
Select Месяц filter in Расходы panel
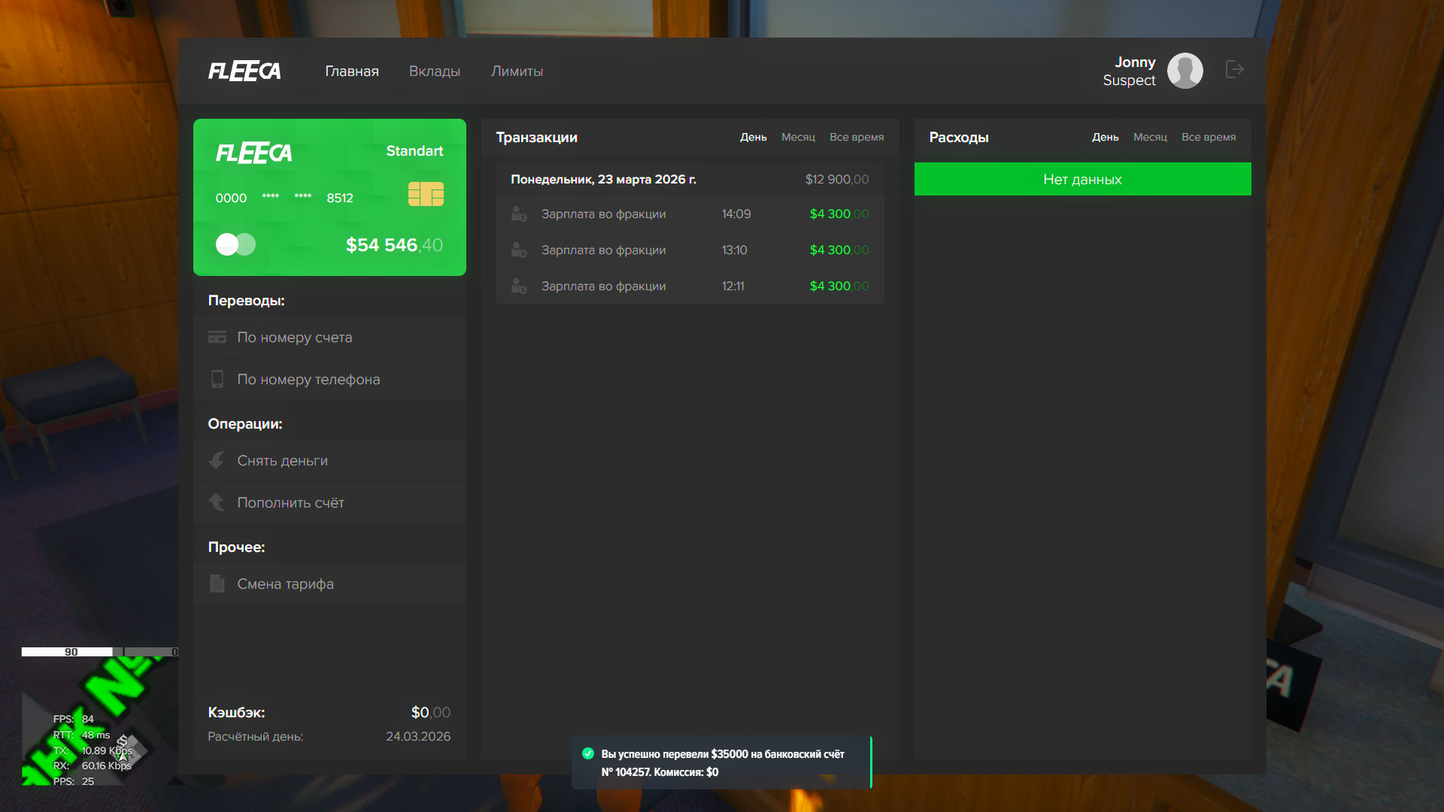click(1150, 137)
